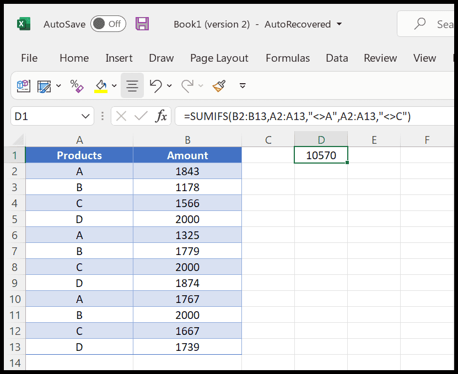Viewport: 458px width, 374px height.
Task: Open the Page Layout tab
Action: pyautogui.click(x=219, y=58)
